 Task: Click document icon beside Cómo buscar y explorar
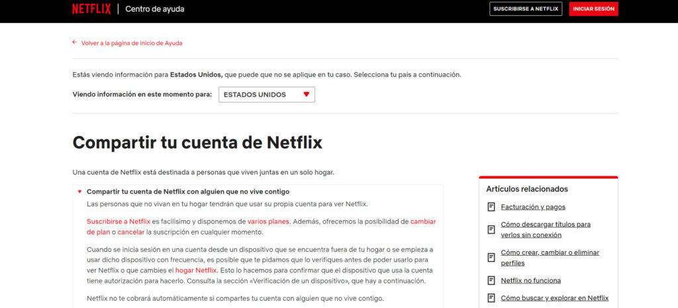click(x=491, y=298)
